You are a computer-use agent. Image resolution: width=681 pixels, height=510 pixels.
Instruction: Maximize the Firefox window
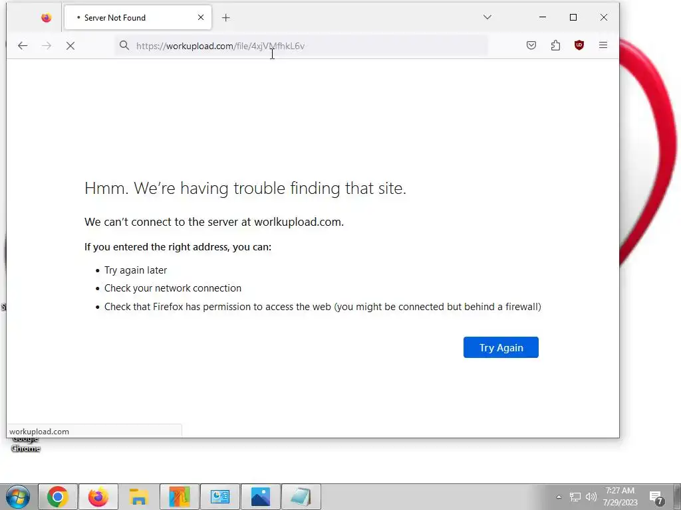pyautogui.click(x=573, y=17)
